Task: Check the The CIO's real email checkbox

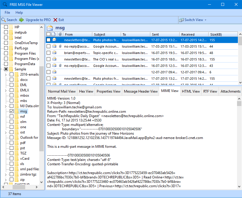Action: click(x=48, y=59)
